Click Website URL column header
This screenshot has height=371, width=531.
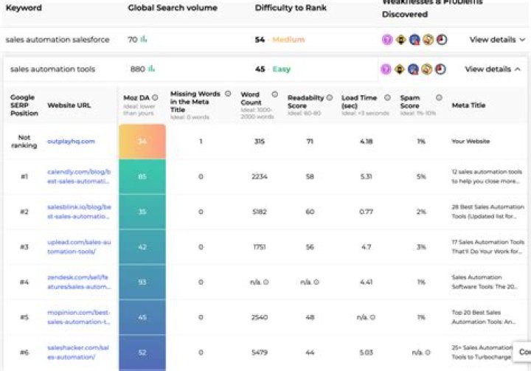(x=69, y=105)
